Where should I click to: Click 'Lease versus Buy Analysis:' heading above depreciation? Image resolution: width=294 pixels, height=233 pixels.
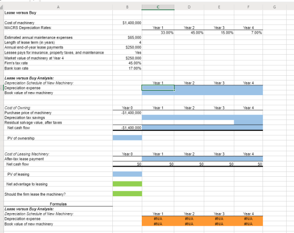pos(29,78)
